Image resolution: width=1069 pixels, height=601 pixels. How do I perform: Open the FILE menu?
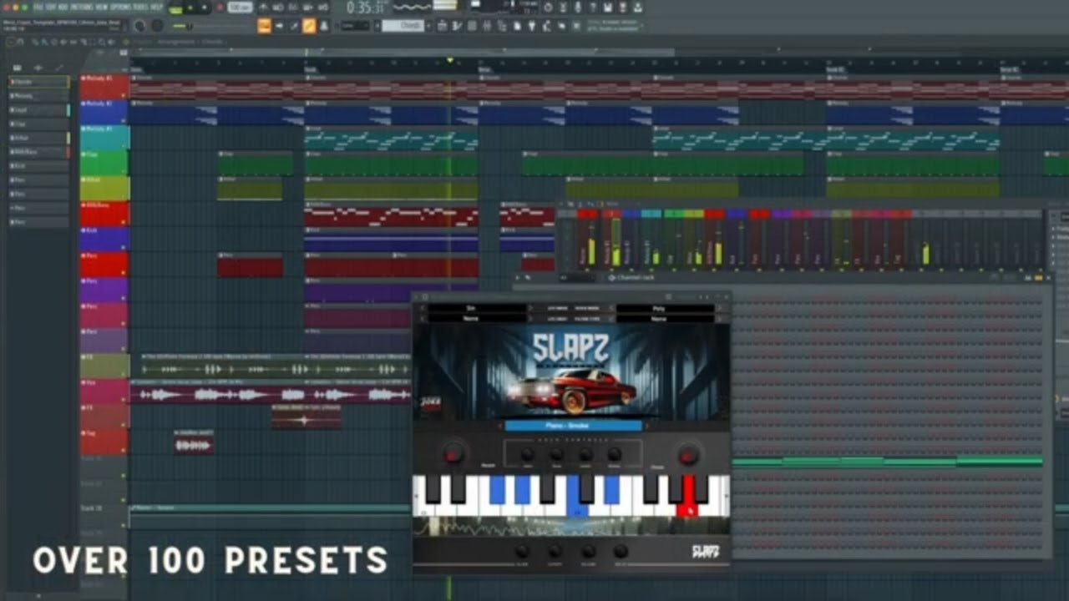click(38, 7)
